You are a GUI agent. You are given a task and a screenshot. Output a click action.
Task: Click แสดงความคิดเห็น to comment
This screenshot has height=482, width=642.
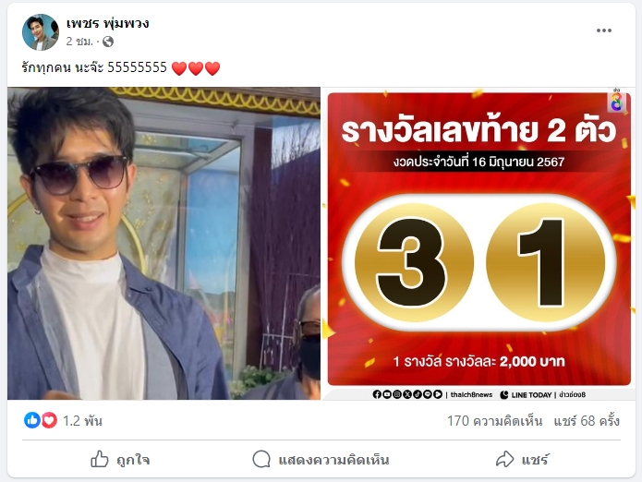tap(333, 460)
